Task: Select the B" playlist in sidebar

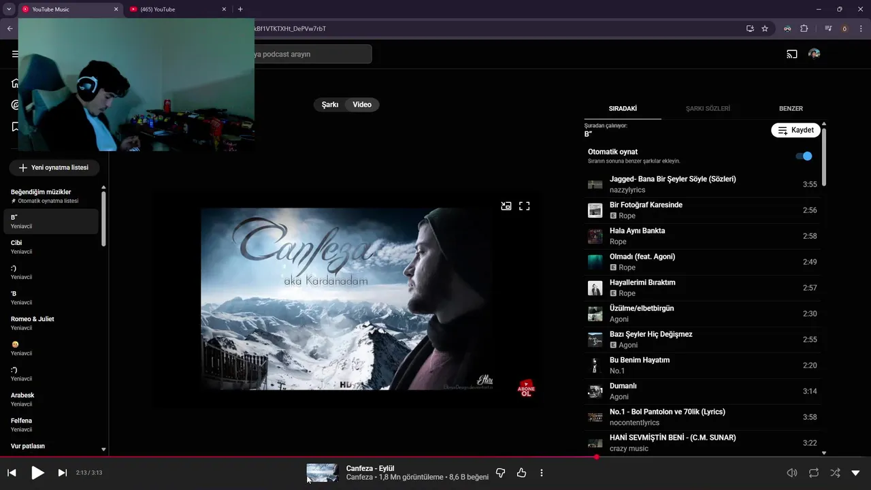Action: point(52,221)
